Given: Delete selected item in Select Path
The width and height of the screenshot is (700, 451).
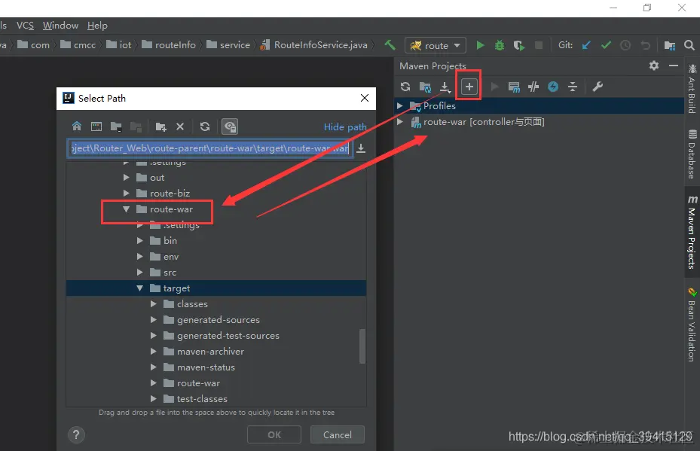Looking at the screenshot, I should pos(180,126).
